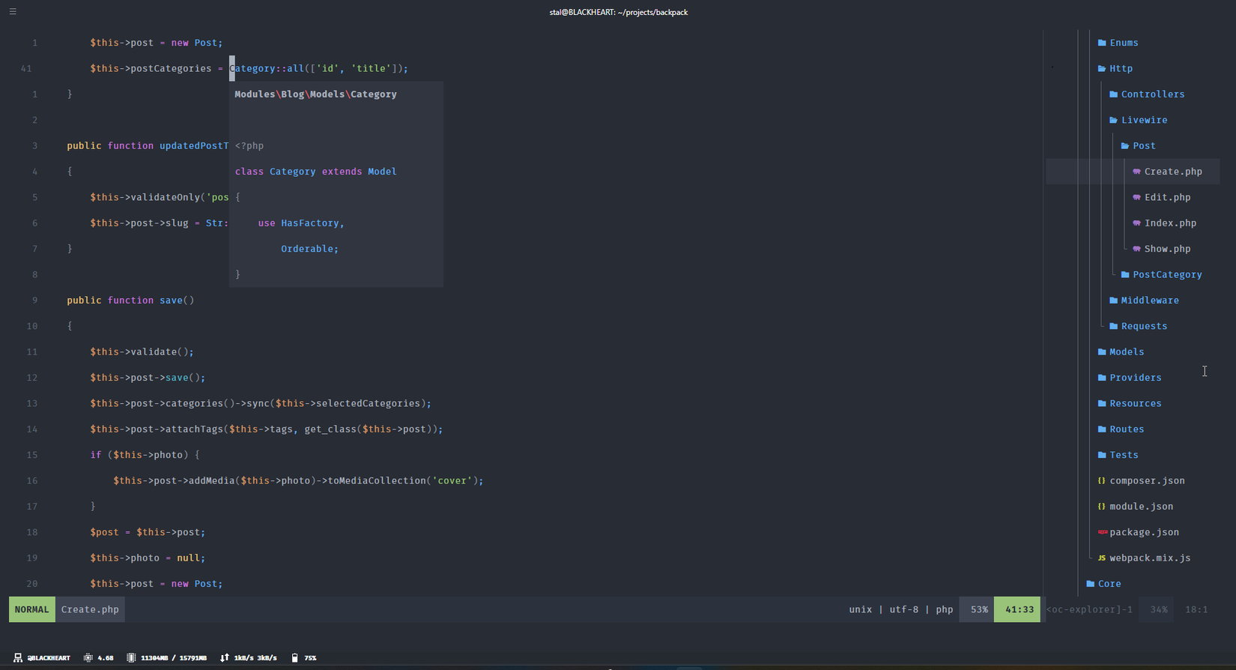Screen dimensions: 1236x670
Task: Click the Modules\Blog\Models\Category popup heading
Action: pyautogui.click(x=315, y=94)
